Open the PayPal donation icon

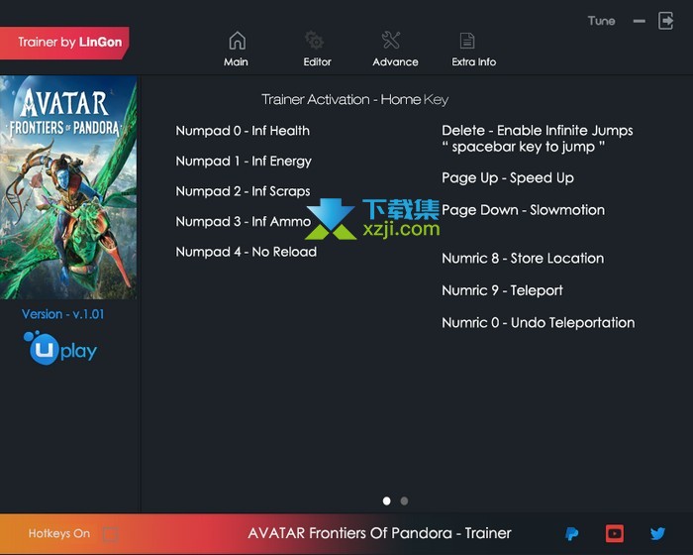coord(571,534)
